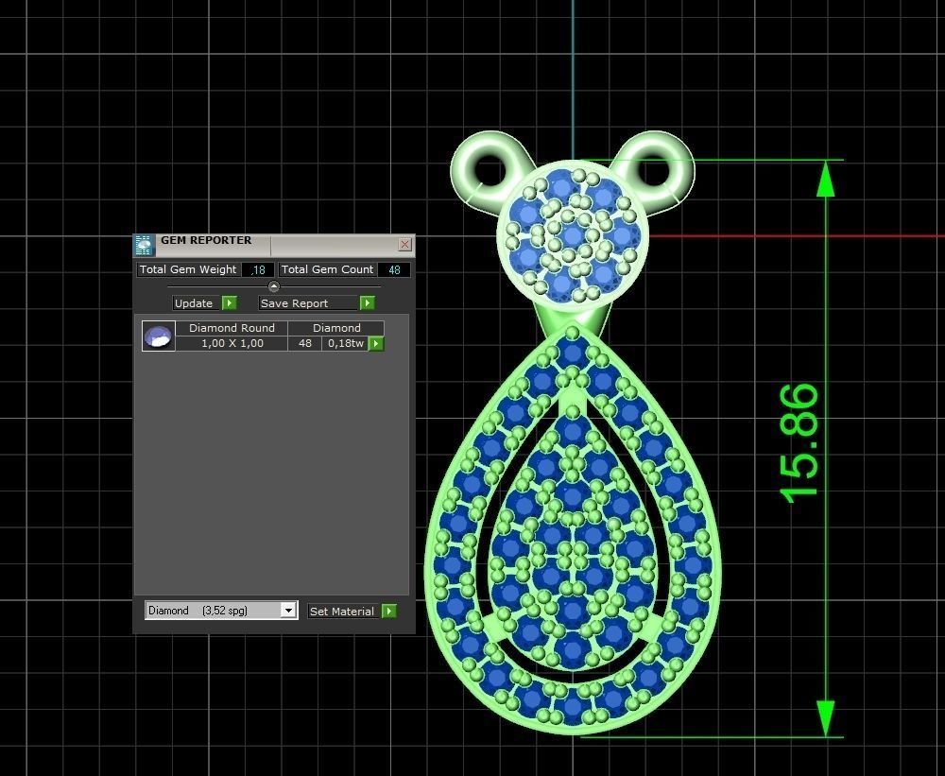
Task: Collapse the panel using the round arrow handle
Action: pos(274,286)
